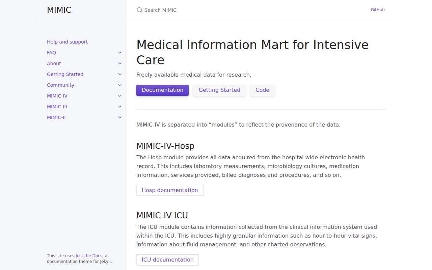The width and height of the screenshot is (432, 270).
Task: Expand the MIMIC-IV section chevron
Action: 120,96
